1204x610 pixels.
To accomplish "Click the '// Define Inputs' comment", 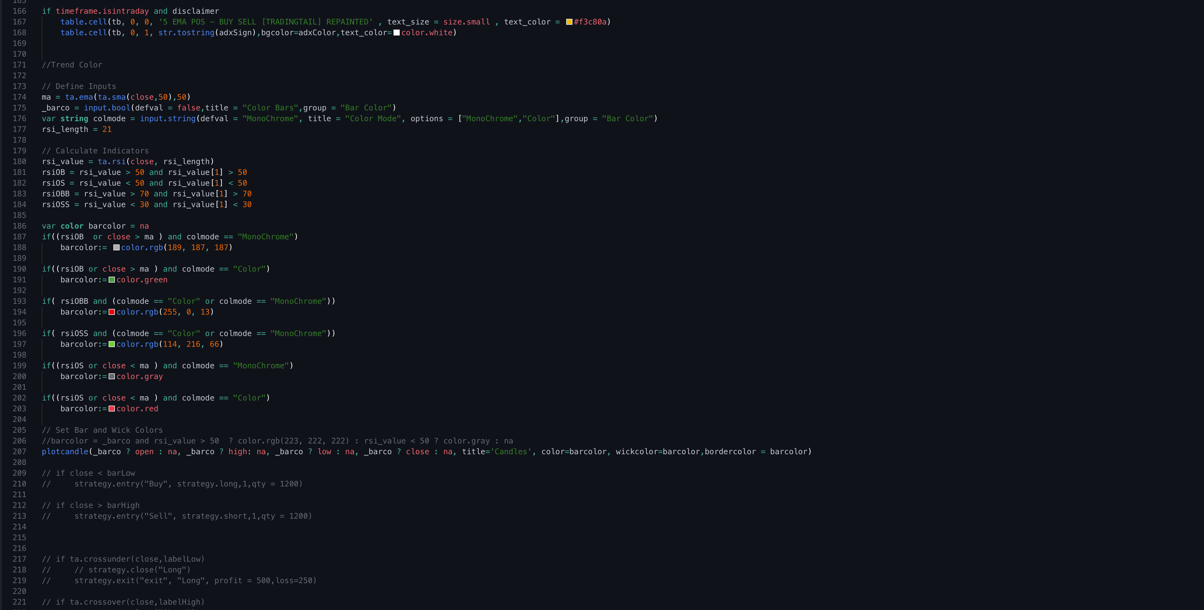I will point(79,87).
